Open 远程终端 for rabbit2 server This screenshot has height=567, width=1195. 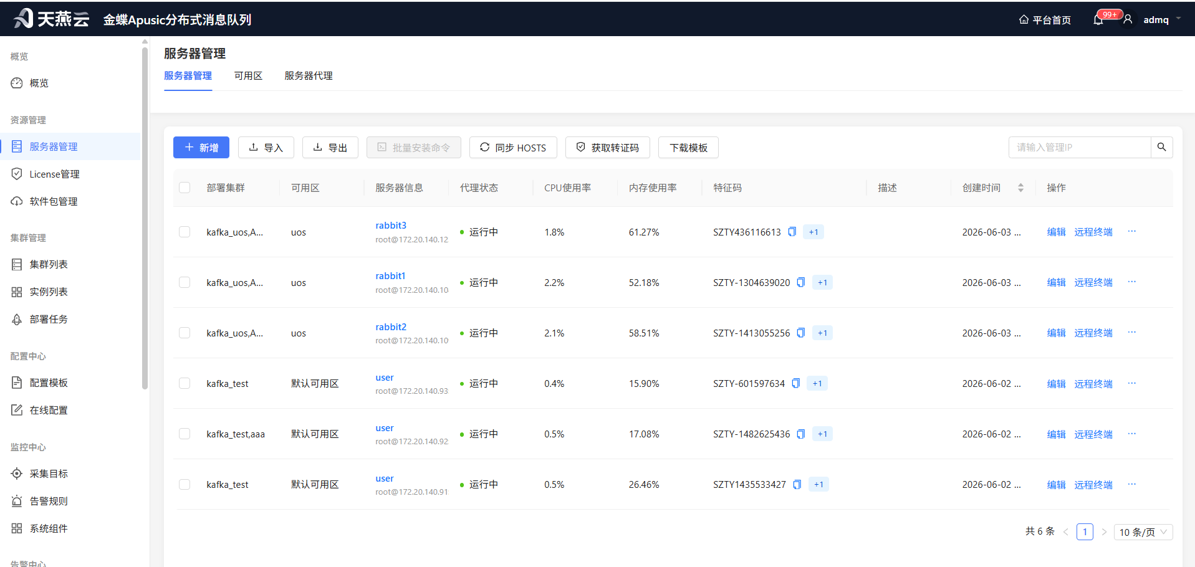pos(1093,333)
